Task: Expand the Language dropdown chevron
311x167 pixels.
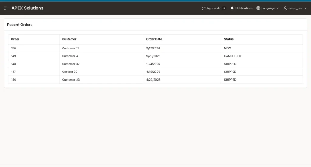Action: pyautogui.click(x=278, y=8)
